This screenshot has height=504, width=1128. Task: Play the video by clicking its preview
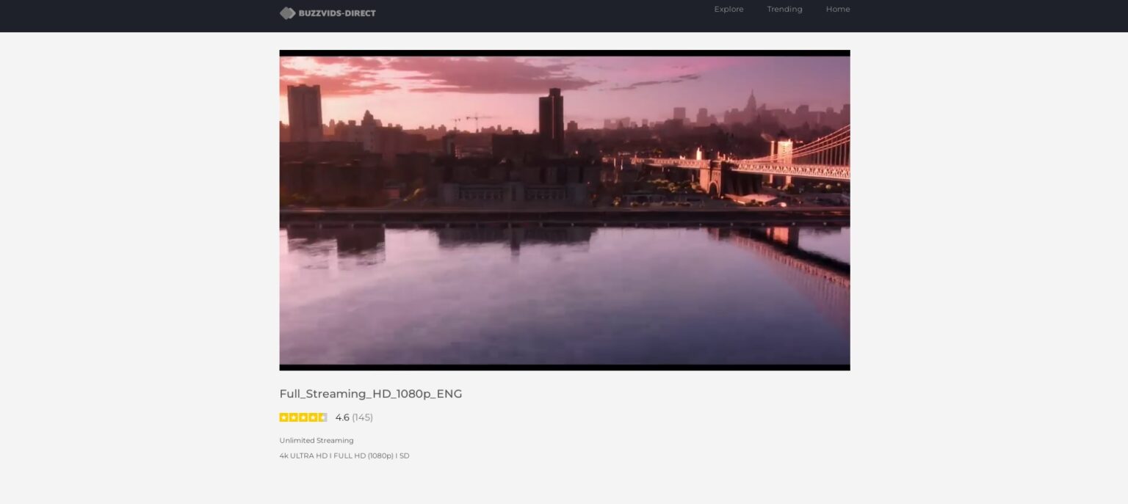(564, 211)
